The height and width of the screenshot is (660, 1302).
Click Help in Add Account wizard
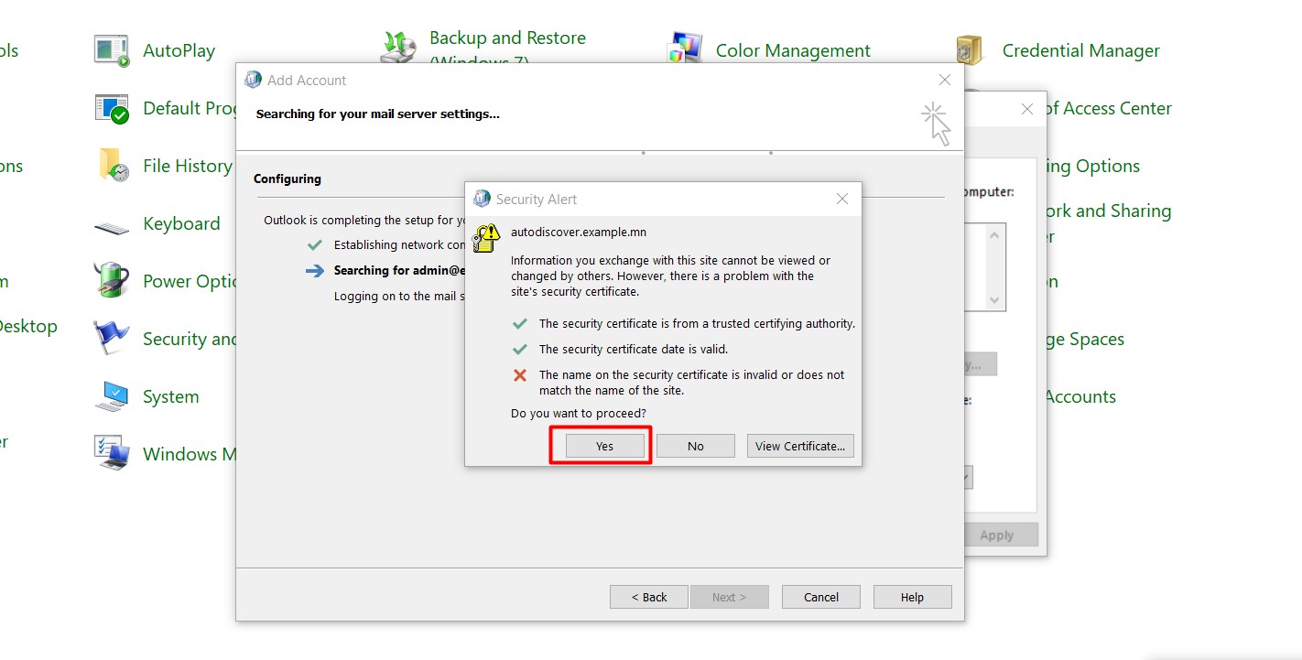click(912, 597)
